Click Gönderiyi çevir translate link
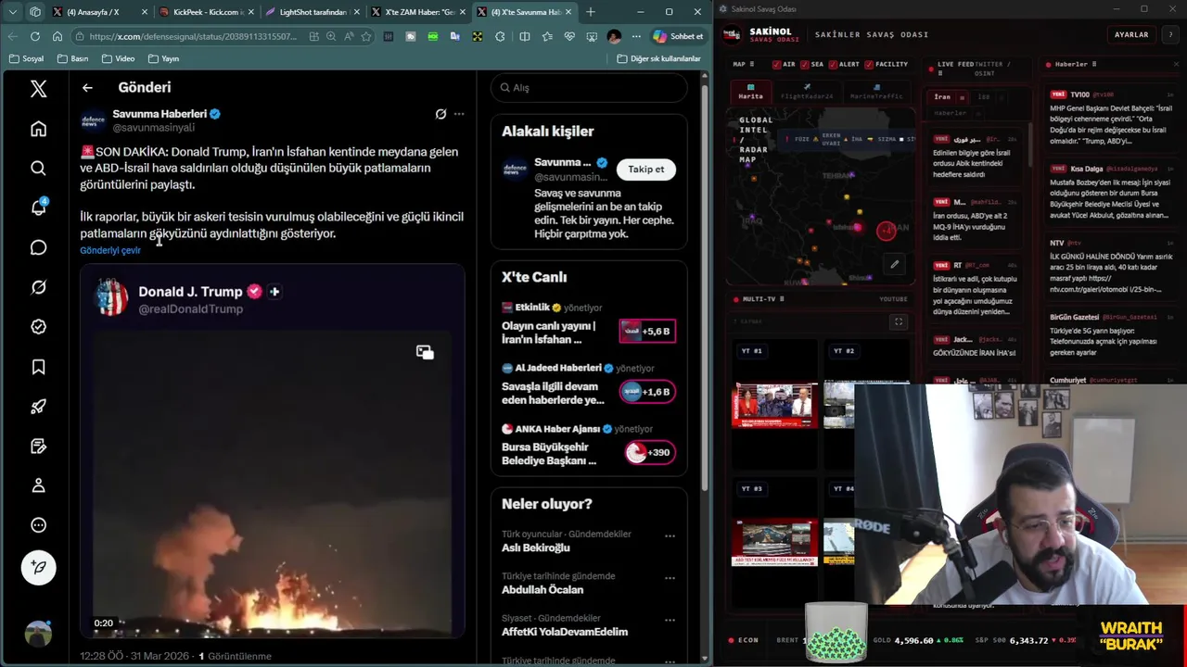 click(x=110, y=250)
